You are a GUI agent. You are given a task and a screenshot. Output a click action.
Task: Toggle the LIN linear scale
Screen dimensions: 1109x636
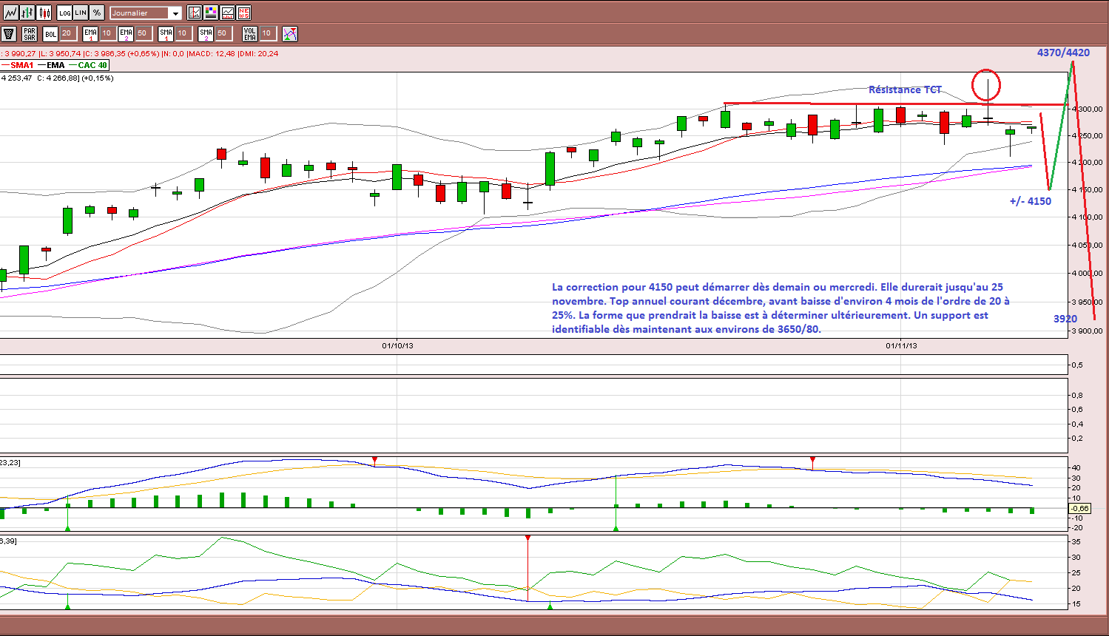(81, 13)
